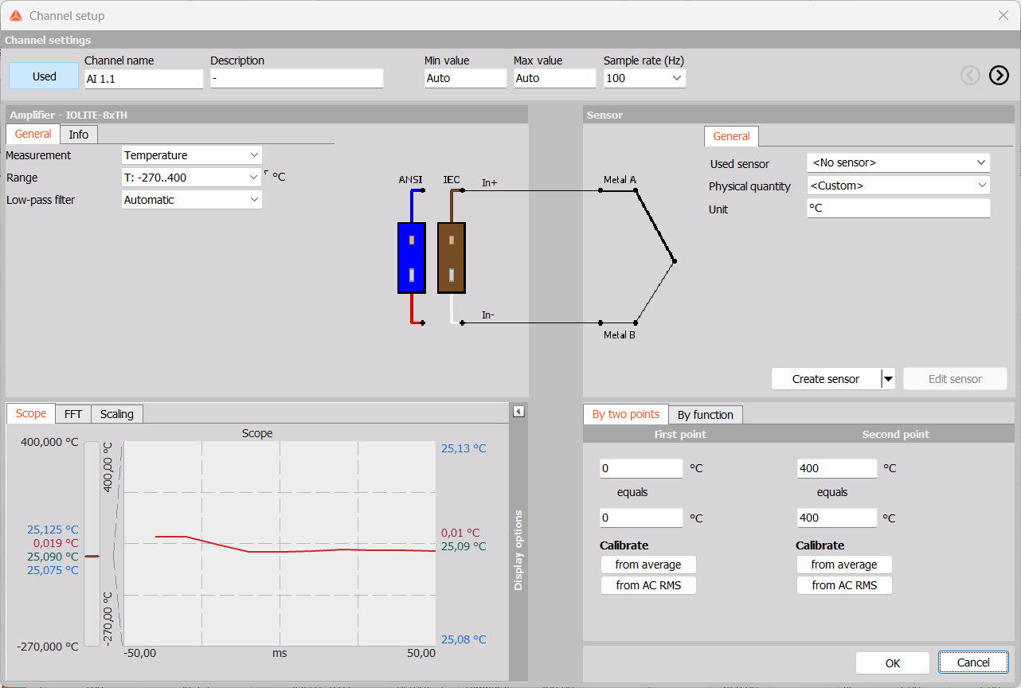Go to next channel with the right arrow
Screen dimensions: 1021x688
(999, 75)
